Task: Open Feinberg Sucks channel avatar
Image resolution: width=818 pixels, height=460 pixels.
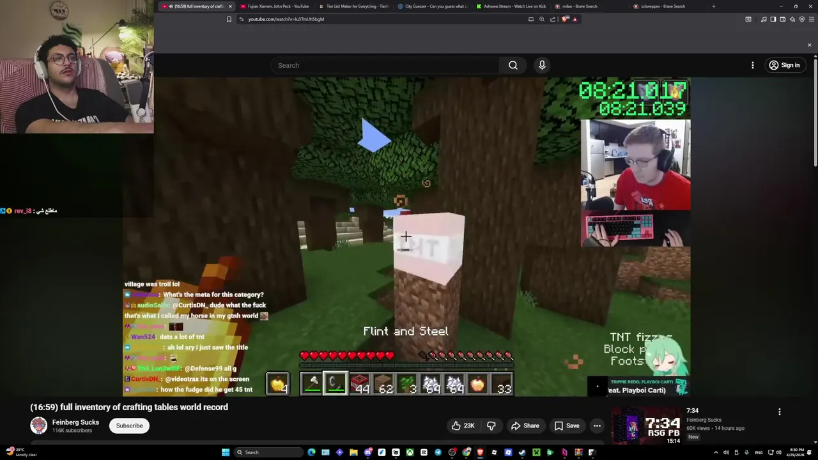Action: pyautogui.click(x=39, y=425)
